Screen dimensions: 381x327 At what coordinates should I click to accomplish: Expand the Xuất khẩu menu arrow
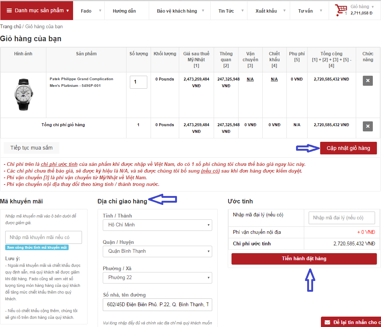284,11
